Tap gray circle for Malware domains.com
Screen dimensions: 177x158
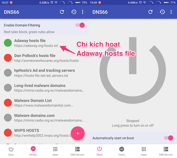[x=8, y=118]
